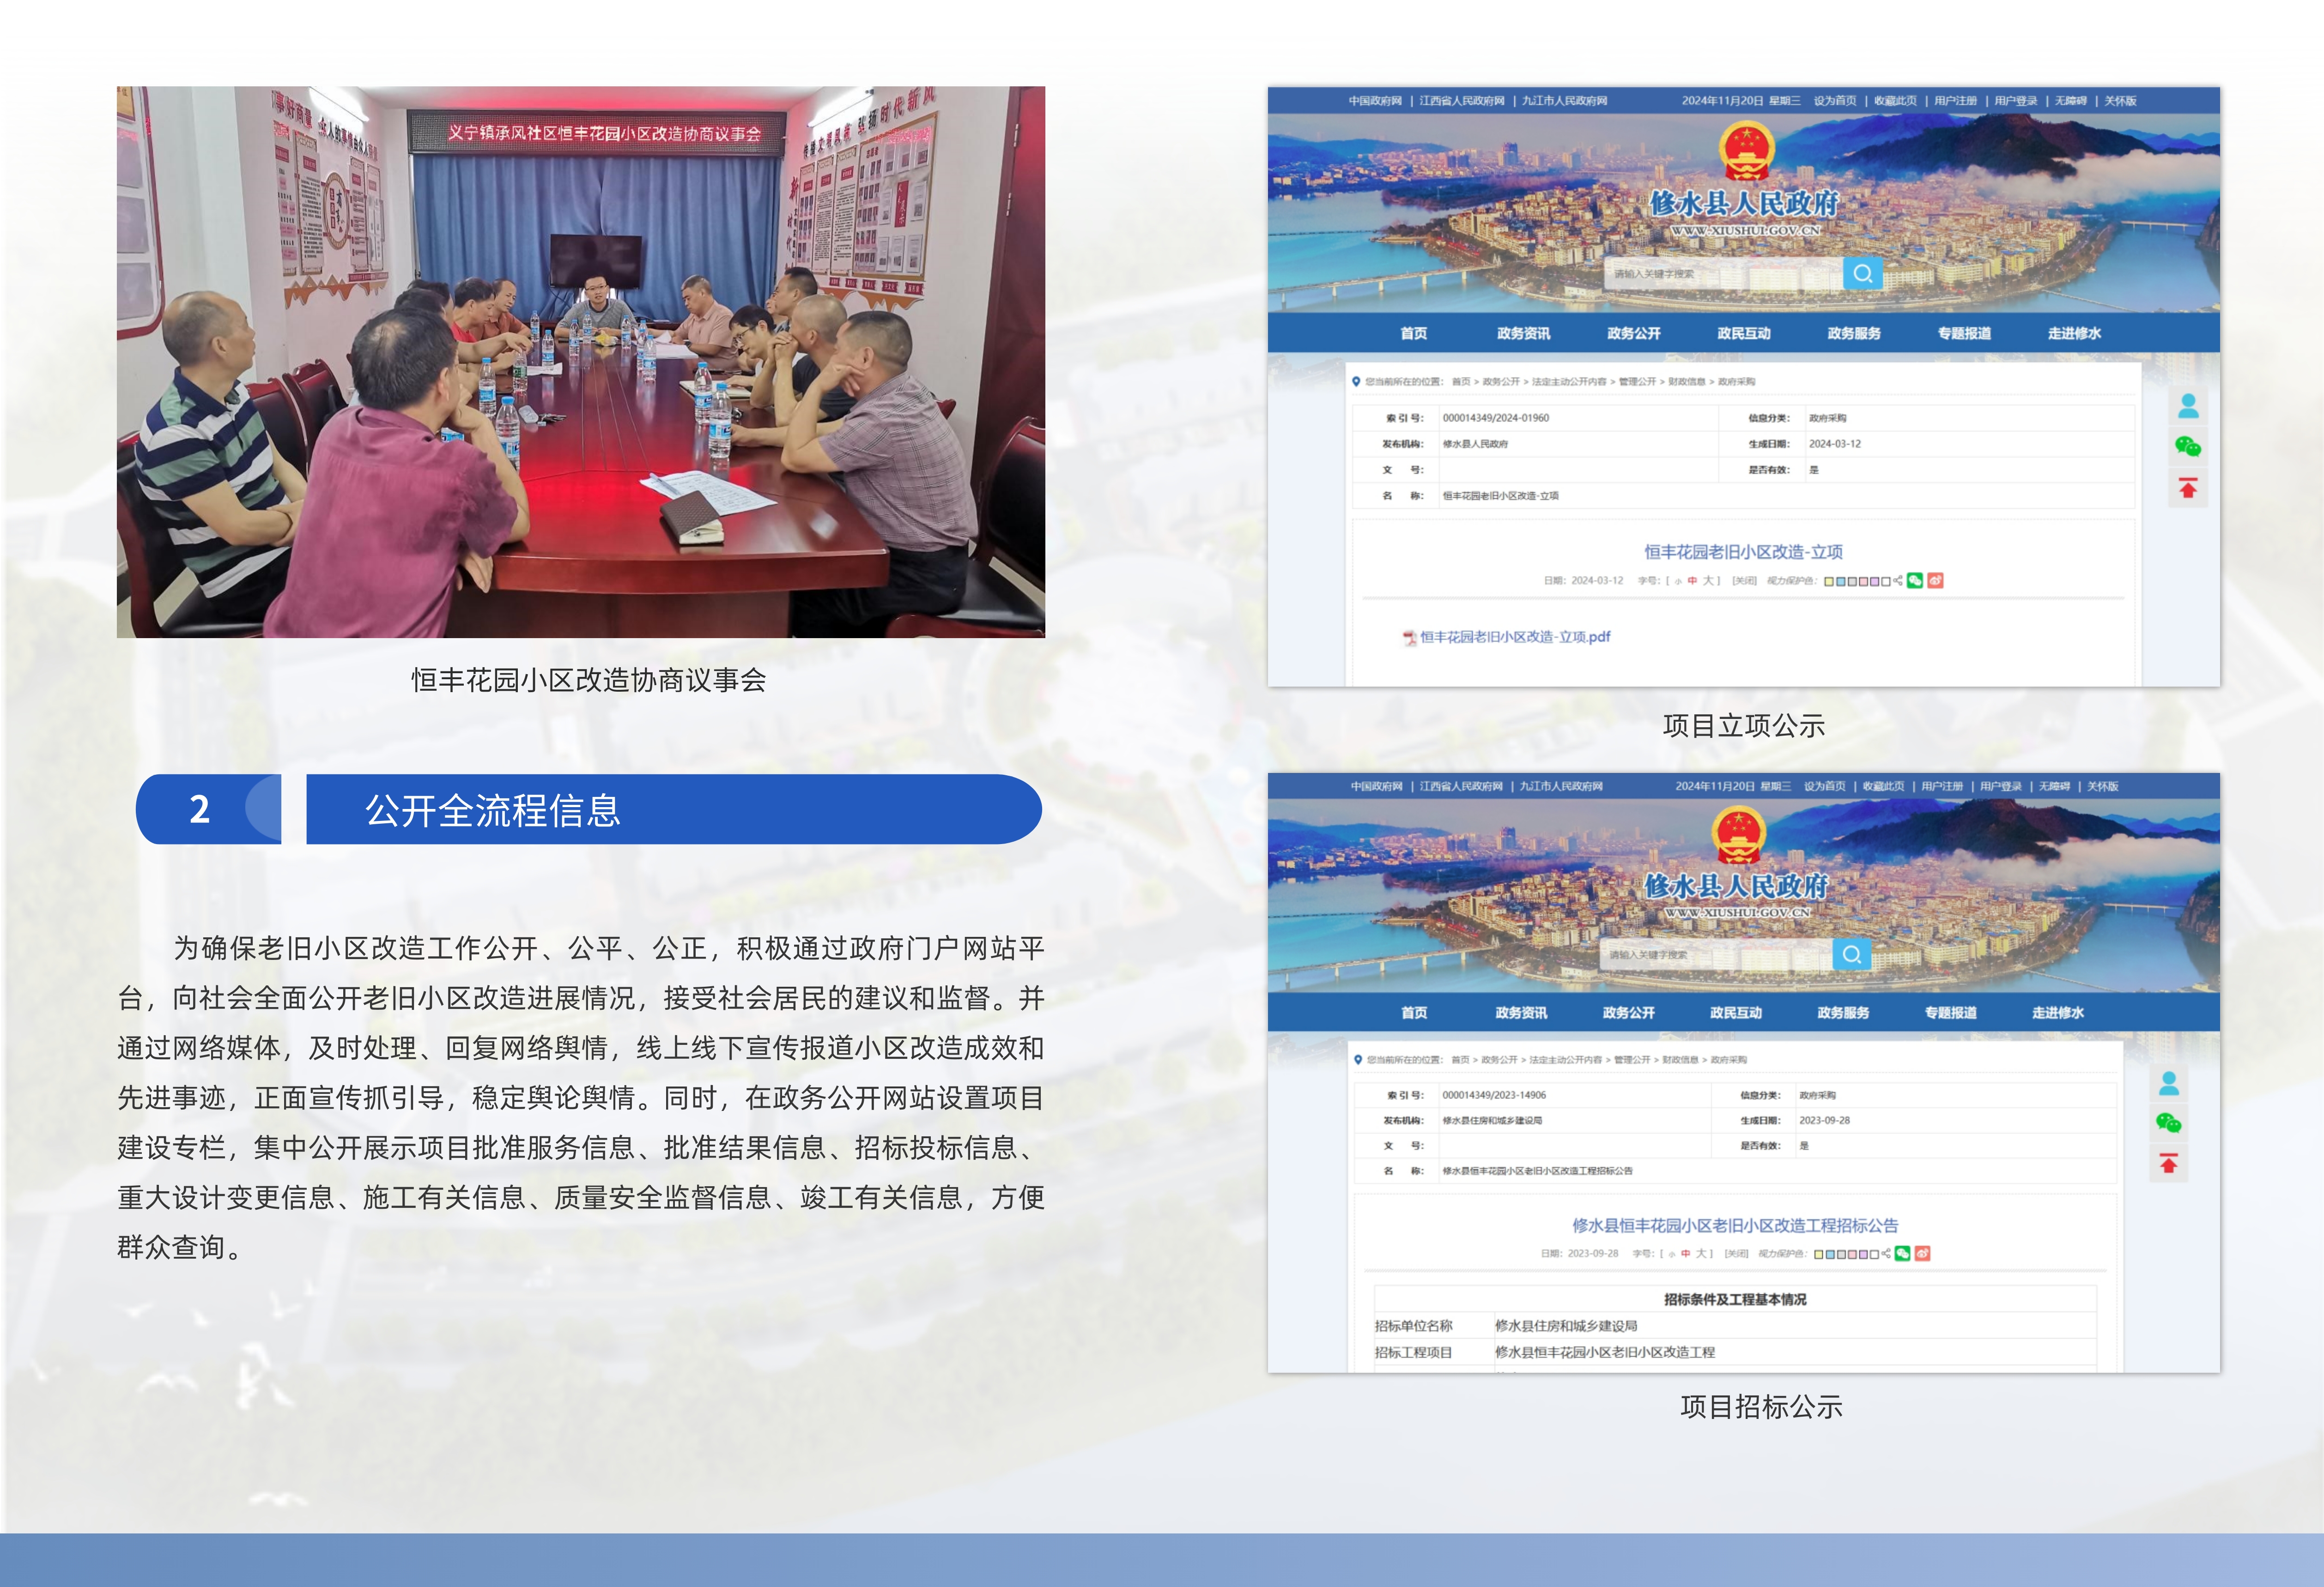
Task: Click search magnifier in top website screenshot
Action: 1862,273
